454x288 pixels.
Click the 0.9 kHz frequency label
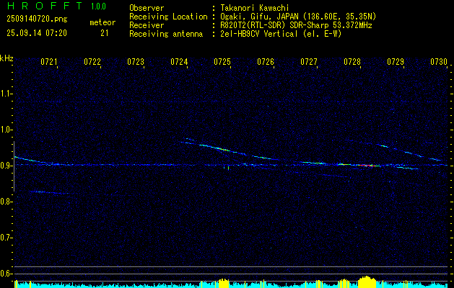click(6, 166)
